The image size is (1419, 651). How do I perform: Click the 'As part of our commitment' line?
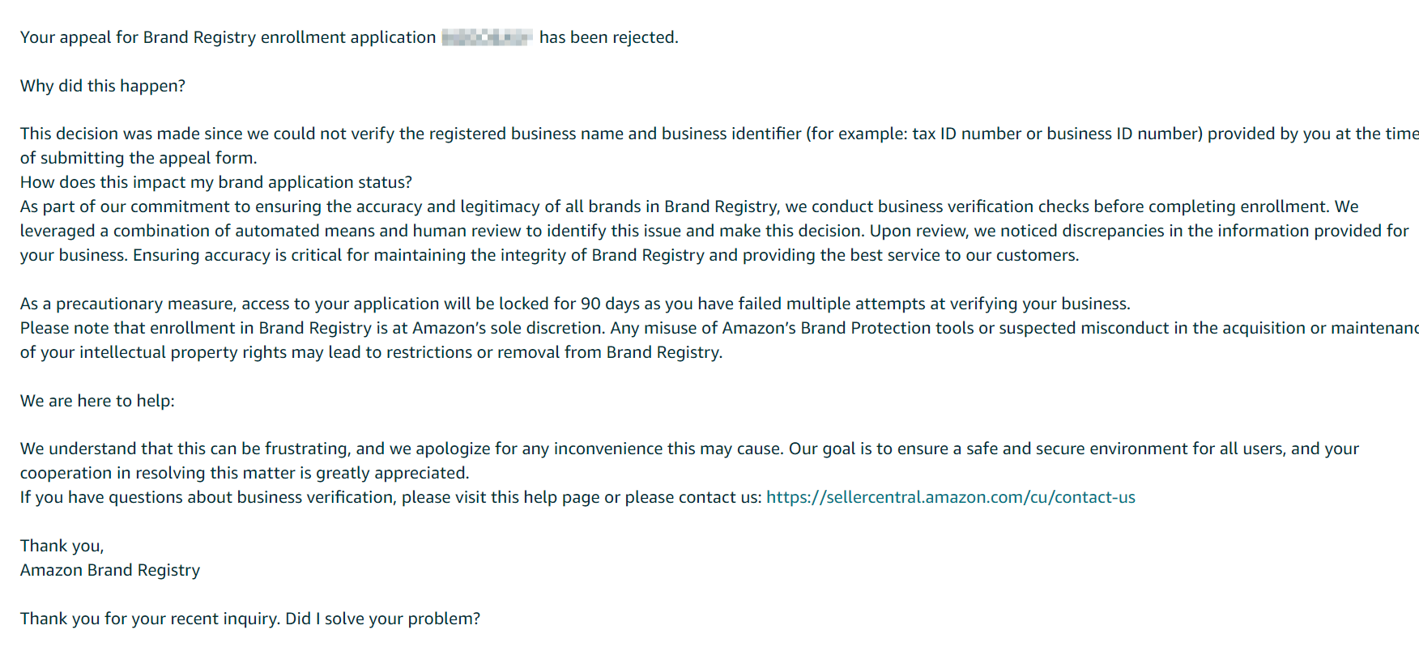coord(689,206)
